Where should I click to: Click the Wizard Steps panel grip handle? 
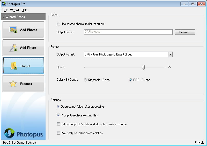3,17
